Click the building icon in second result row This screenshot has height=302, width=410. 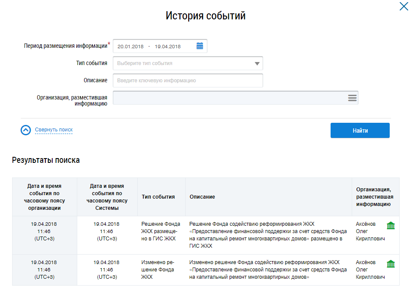pos(391,264)
